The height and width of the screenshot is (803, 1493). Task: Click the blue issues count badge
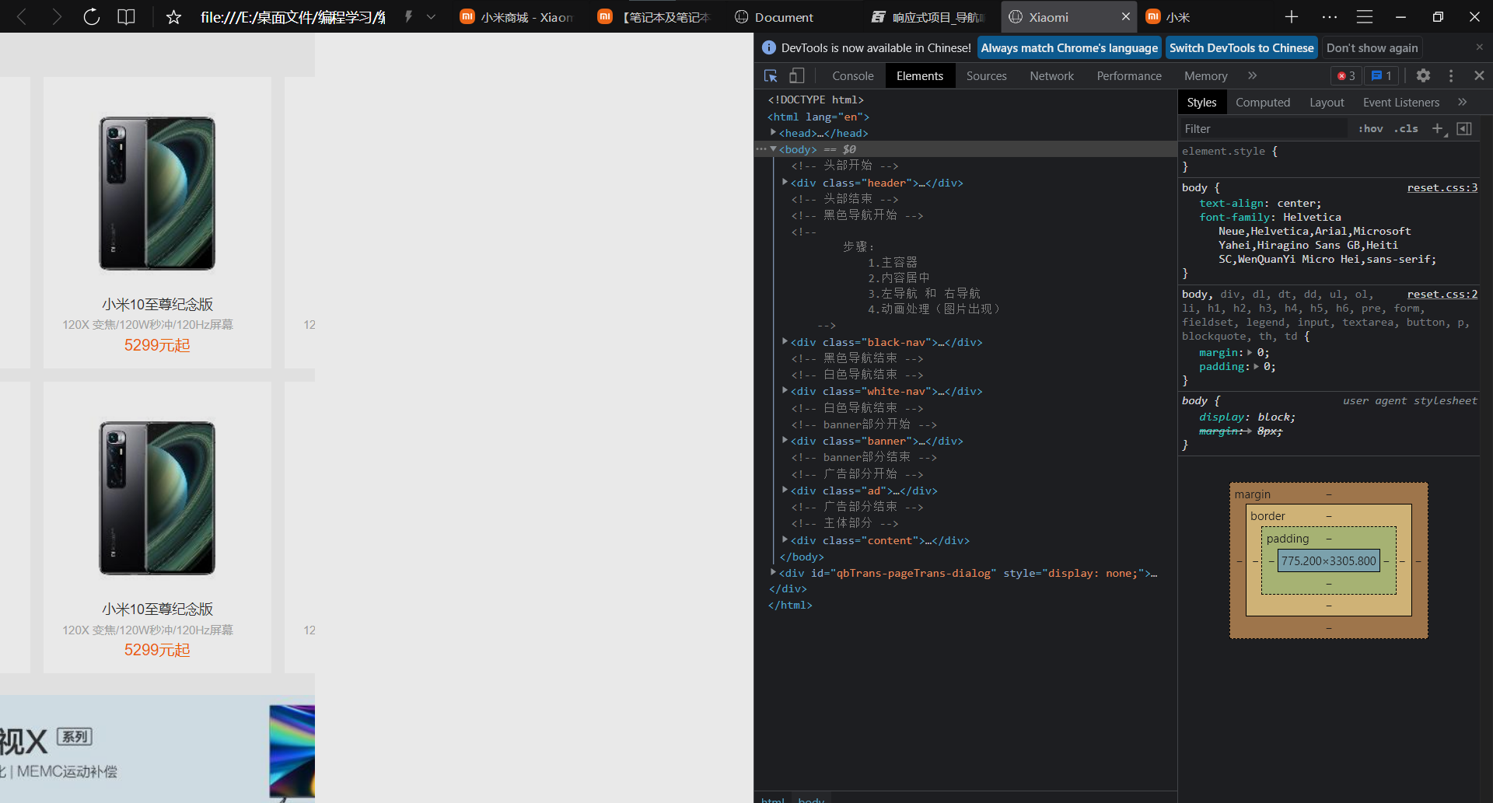(x=1382, y=75)
